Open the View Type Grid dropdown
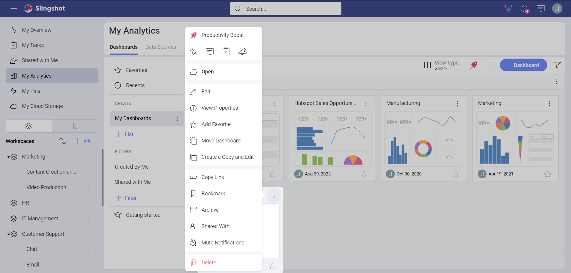 [441, 65]
